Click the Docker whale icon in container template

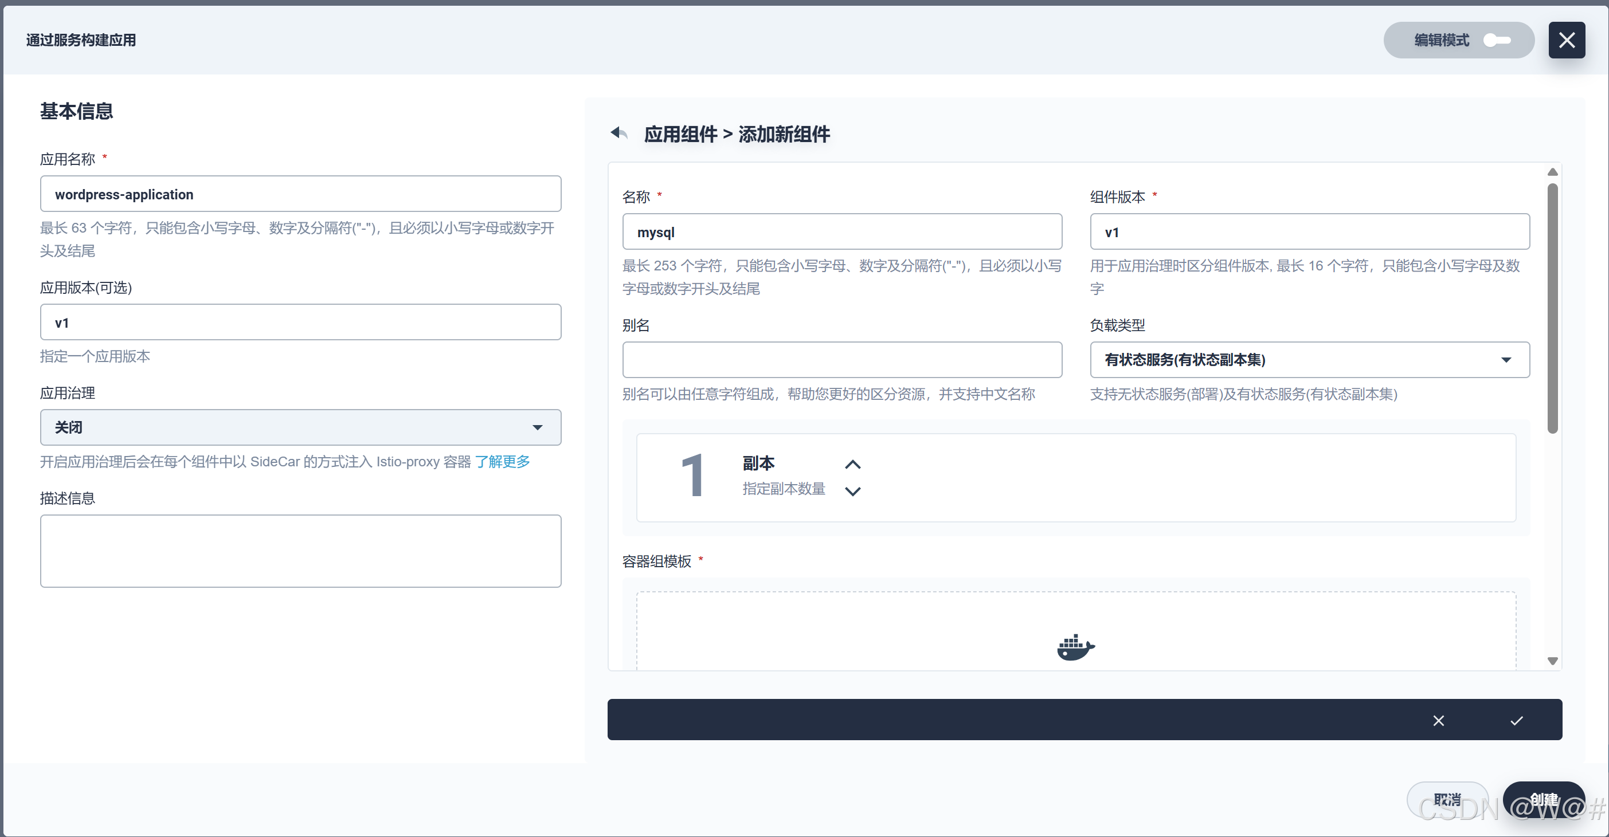(x=1075, y=647)
